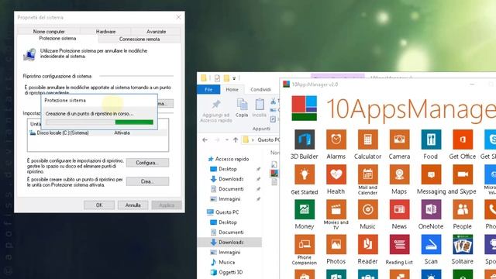Open the Musica folder
The image size is (496, 279).
coord(223,262)
